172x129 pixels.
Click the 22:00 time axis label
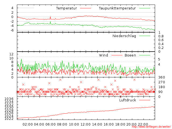click(x=143, y=124)
